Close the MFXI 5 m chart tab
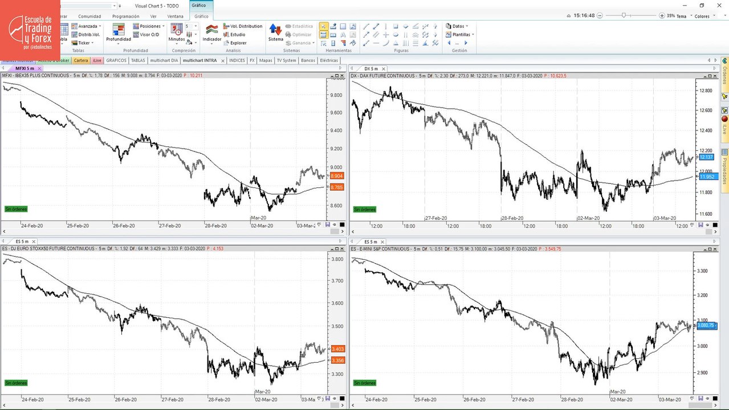729x410 pixels. tap(39, 68)
